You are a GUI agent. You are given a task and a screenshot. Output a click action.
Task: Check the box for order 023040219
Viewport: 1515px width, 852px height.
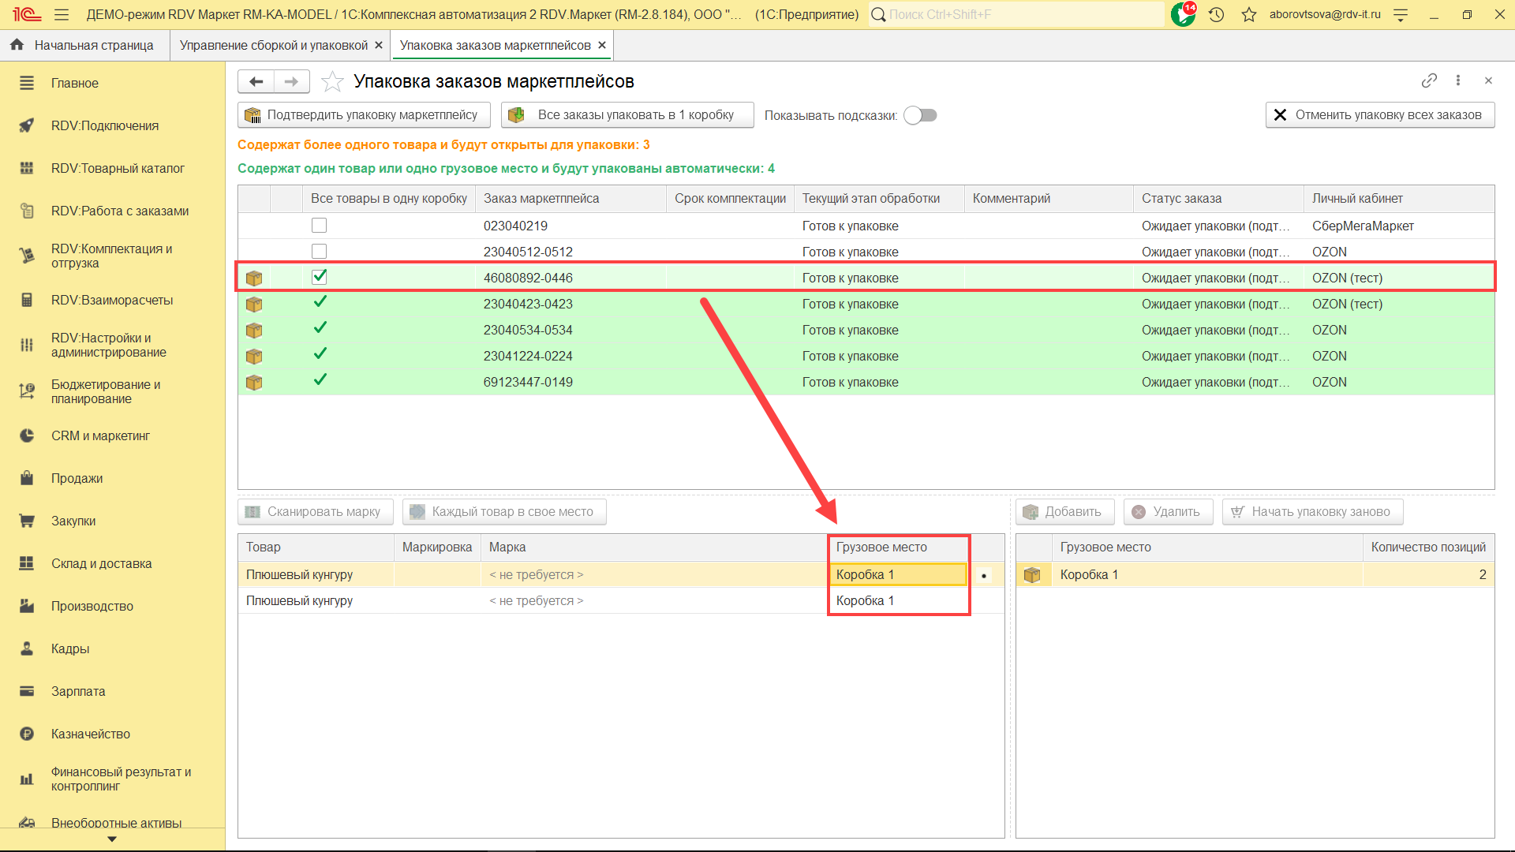pyautogui.click(x=319, y=226)
